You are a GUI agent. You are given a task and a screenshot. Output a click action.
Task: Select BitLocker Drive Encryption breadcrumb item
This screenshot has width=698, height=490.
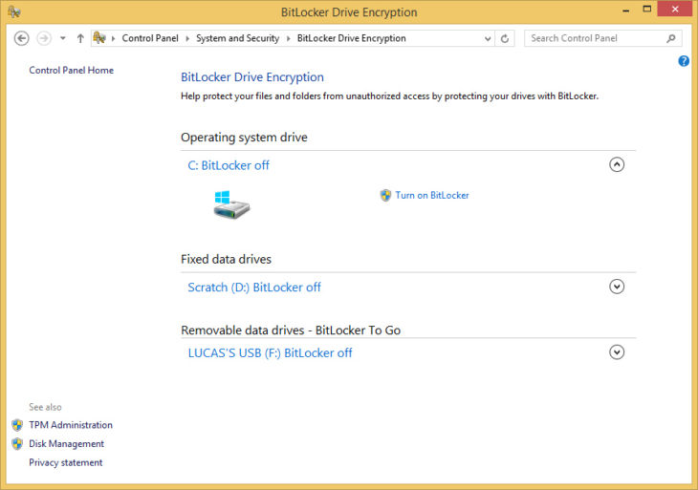(x=352, y=38)
